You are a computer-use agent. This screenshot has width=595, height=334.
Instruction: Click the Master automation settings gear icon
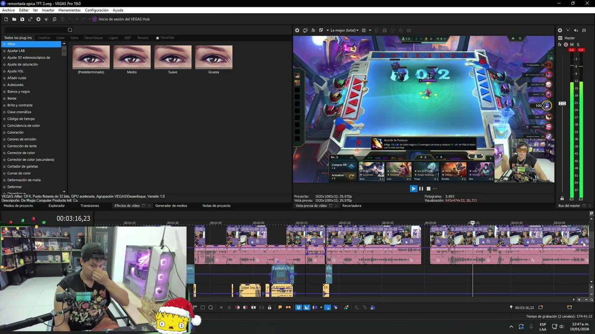(566, 45)
